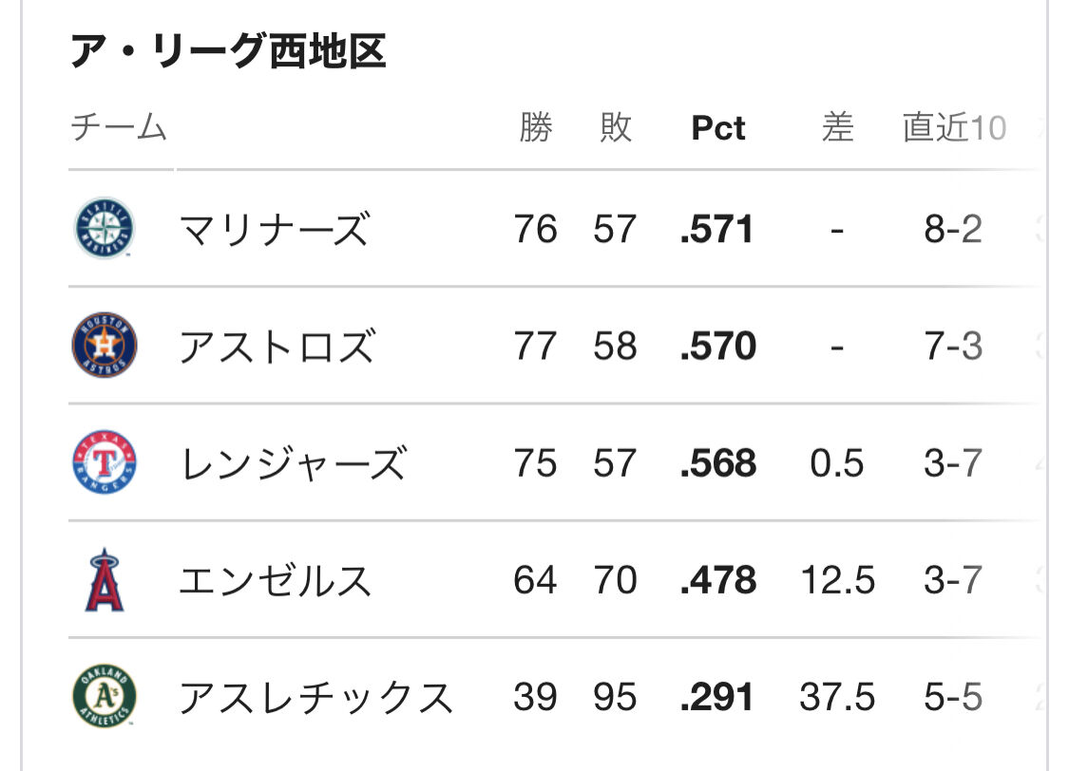
Task: Click the Athletics 37.5 games-behind cell
Action: pyautogui.click(x=837, y=698)
